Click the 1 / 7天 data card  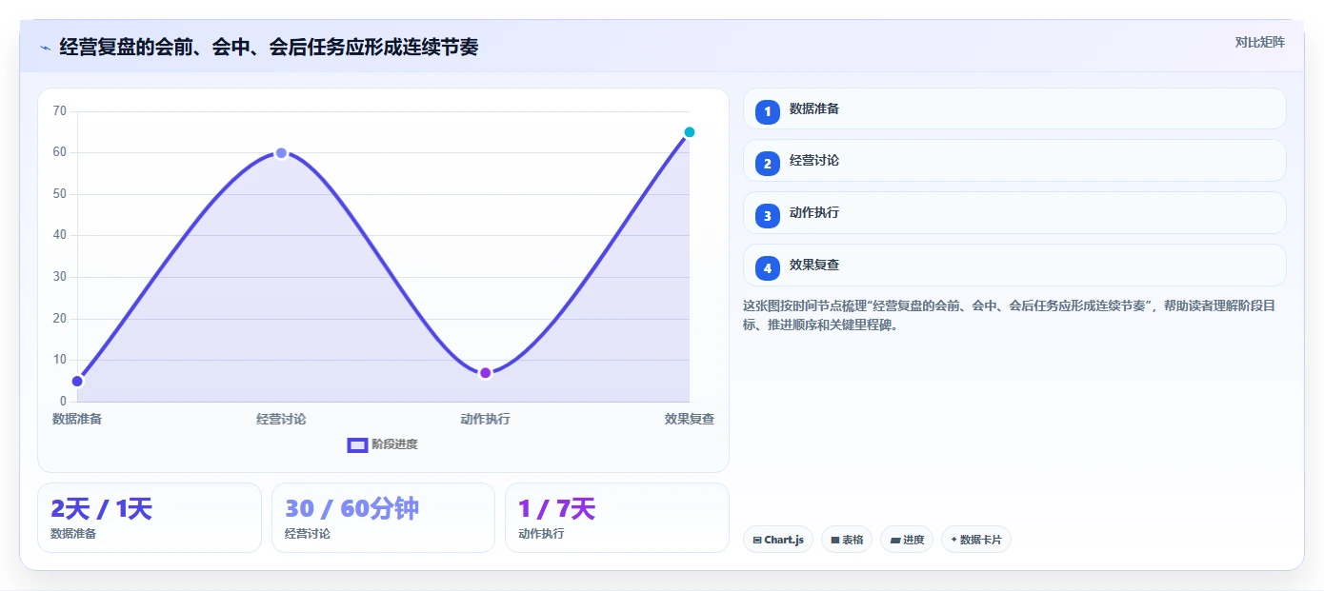pos(617,518)
